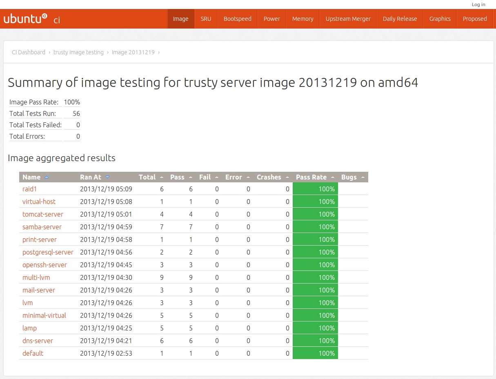The width and height of the screenshot is (496, 379).
Task: Go to the Proposed tab
Action: (475, 19)
